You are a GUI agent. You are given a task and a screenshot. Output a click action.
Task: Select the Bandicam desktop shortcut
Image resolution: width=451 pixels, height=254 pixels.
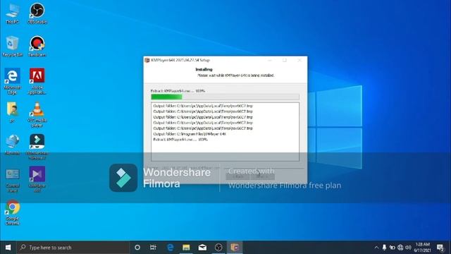[x=37, y=47]
